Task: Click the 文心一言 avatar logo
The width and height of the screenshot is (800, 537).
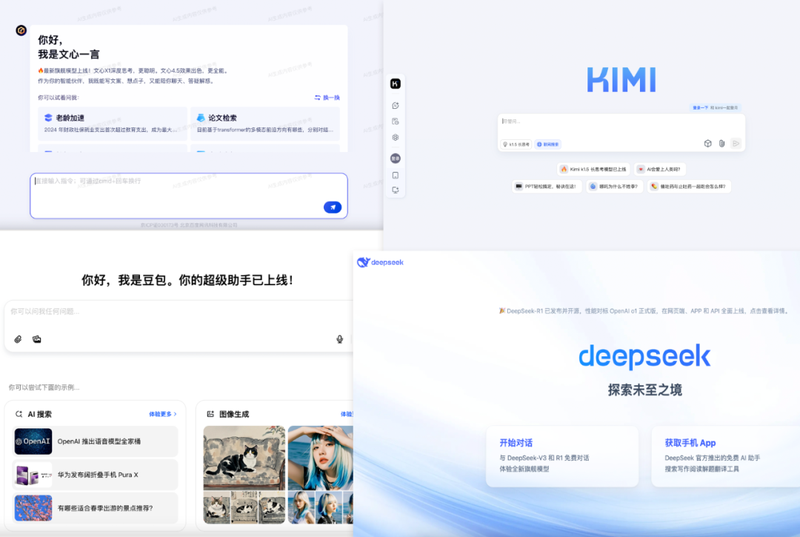Action: click(21, 30)
